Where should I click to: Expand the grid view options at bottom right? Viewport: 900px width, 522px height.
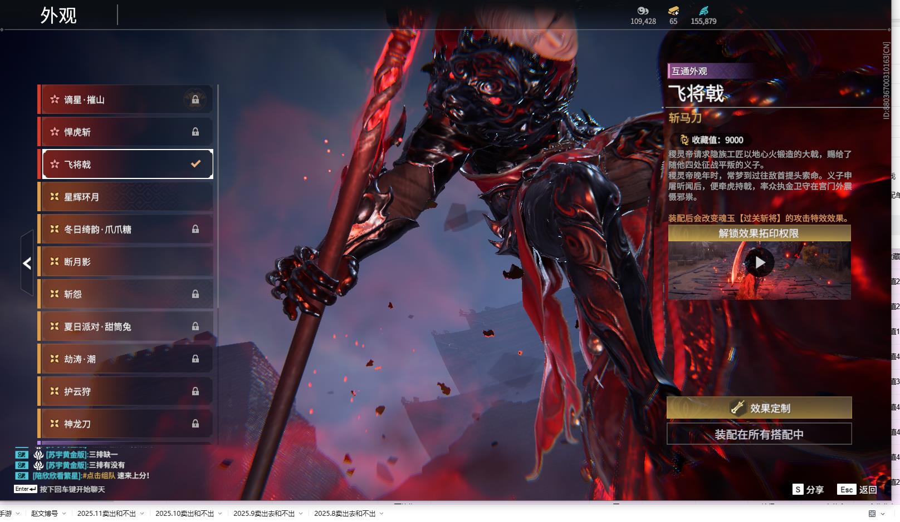point(883,514)
